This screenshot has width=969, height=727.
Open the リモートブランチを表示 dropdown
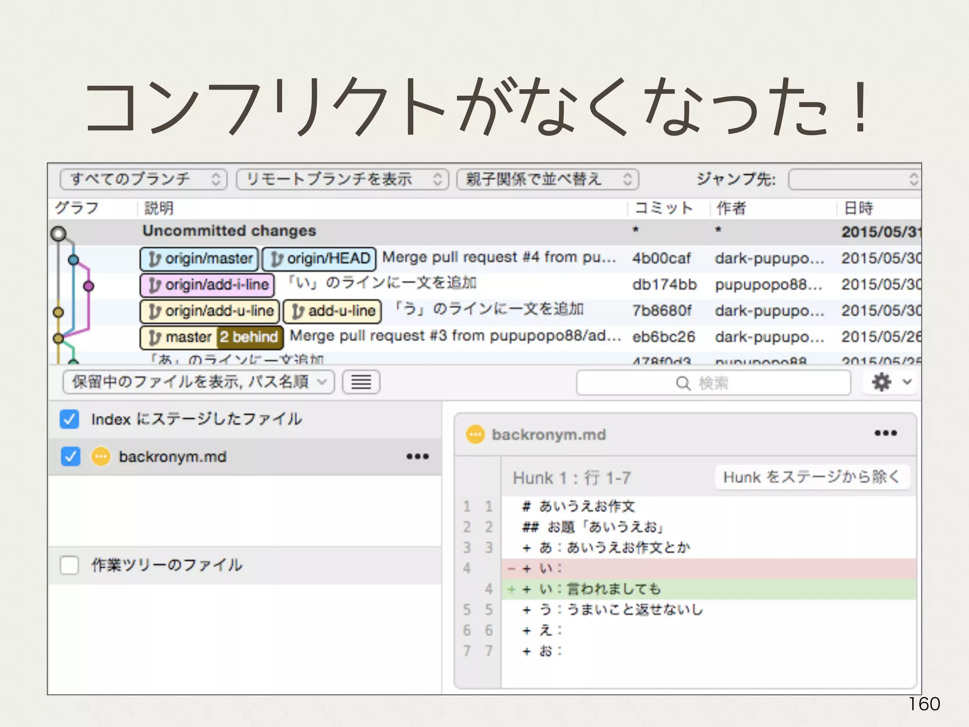[342, 179]
